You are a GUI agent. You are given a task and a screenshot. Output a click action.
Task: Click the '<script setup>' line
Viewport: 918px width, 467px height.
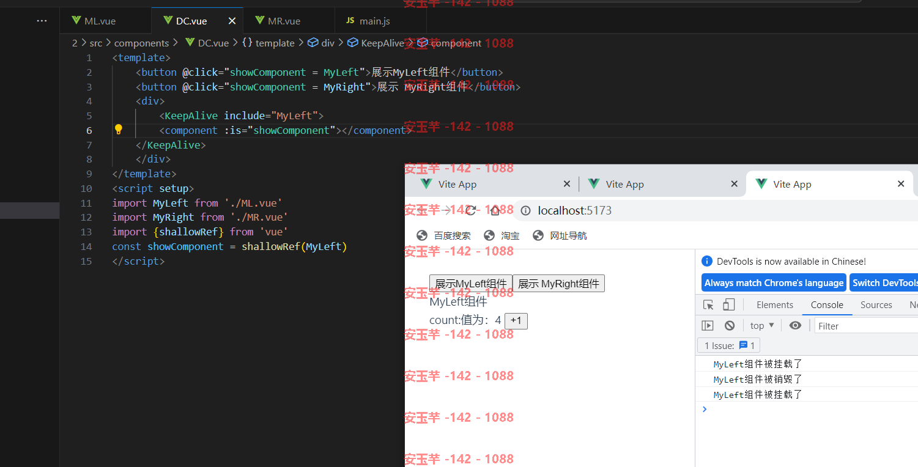(153, 188)
